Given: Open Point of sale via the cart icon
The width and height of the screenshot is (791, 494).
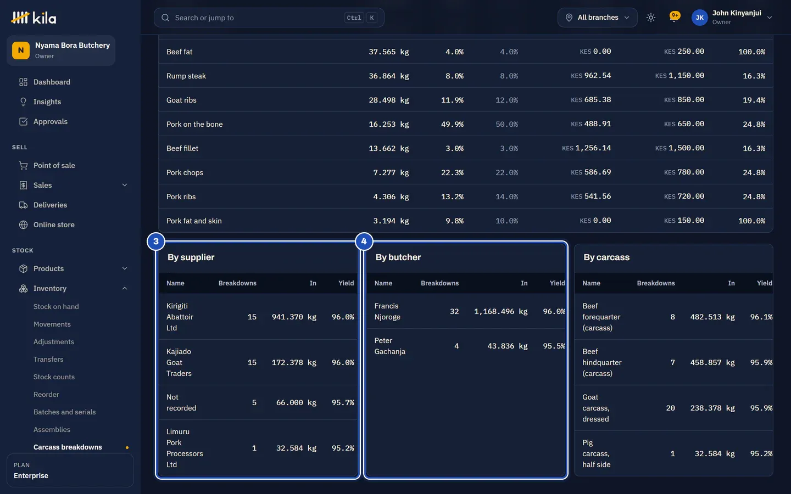Looking at the screenshot, I should pyautogui.click(x=23, y=165).
